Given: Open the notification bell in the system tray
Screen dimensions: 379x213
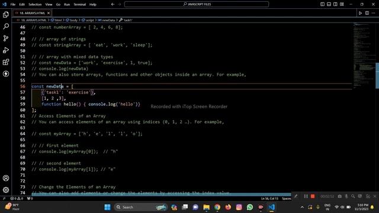Looking at the screenshot, I should click(x=372, y=207).
